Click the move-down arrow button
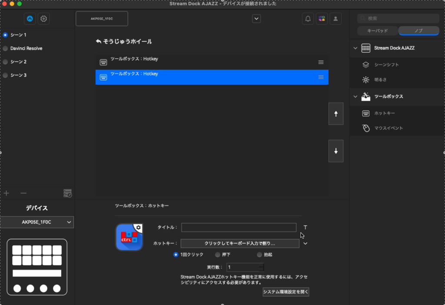This screenshot has height=305, width=445. coord(336,151)
